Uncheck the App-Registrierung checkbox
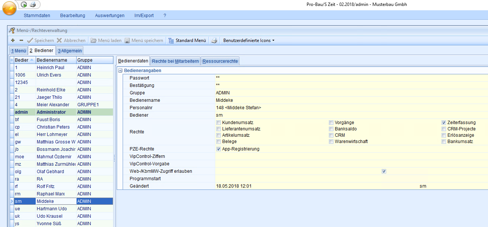The width and height of the screenshot is (488, 227). [219, 149]
